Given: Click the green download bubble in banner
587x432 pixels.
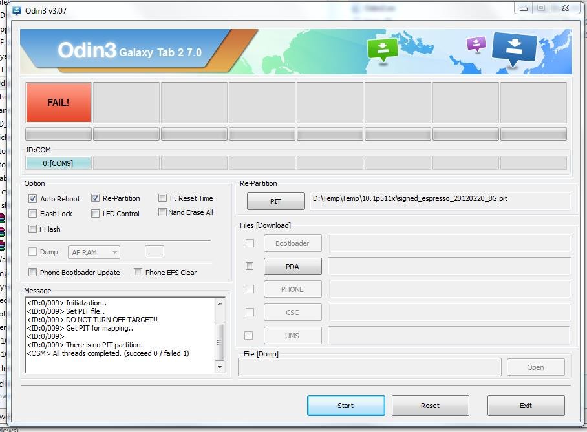Looking at the screenshot, I should (382, 49).
